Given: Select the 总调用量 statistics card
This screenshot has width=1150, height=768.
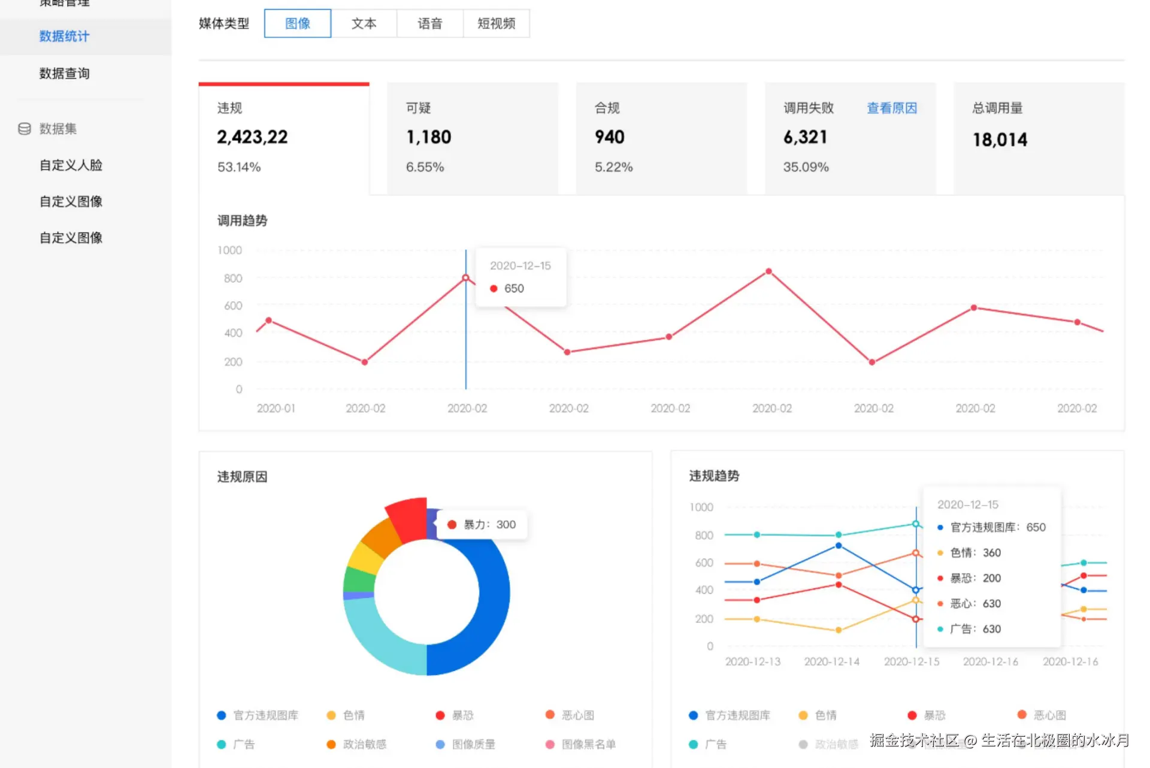Looking at the screenshot, I should click(x=1038, y=138).
